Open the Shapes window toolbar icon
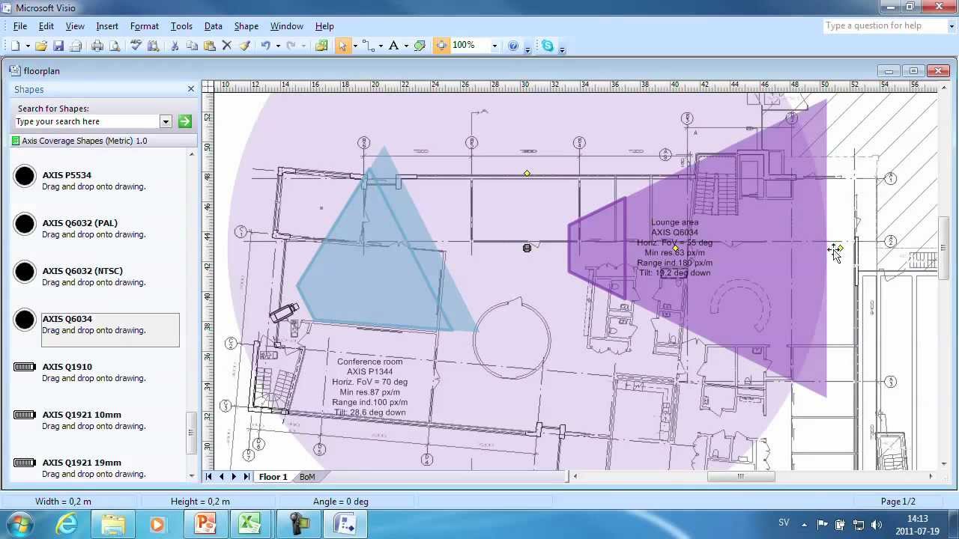Screen dimensions: 959x539 [x=321, y=46]
